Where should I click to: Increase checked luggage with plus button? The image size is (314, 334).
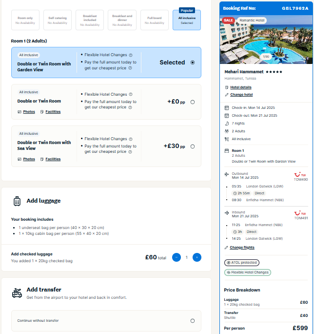pos(197,257)
